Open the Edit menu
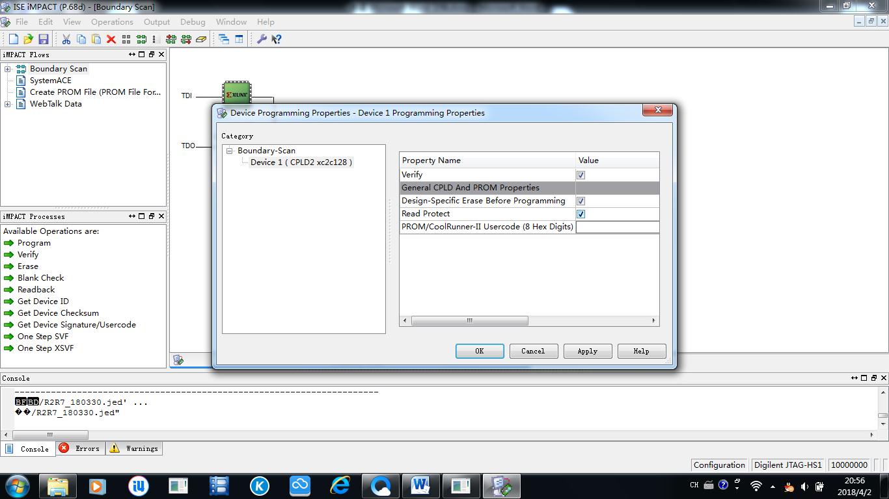The width and height of the screenshot is (889, 499). (46, 21)
